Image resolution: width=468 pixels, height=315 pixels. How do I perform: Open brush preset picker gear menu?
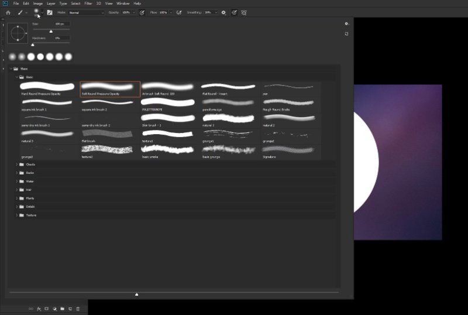pos(346,24)
